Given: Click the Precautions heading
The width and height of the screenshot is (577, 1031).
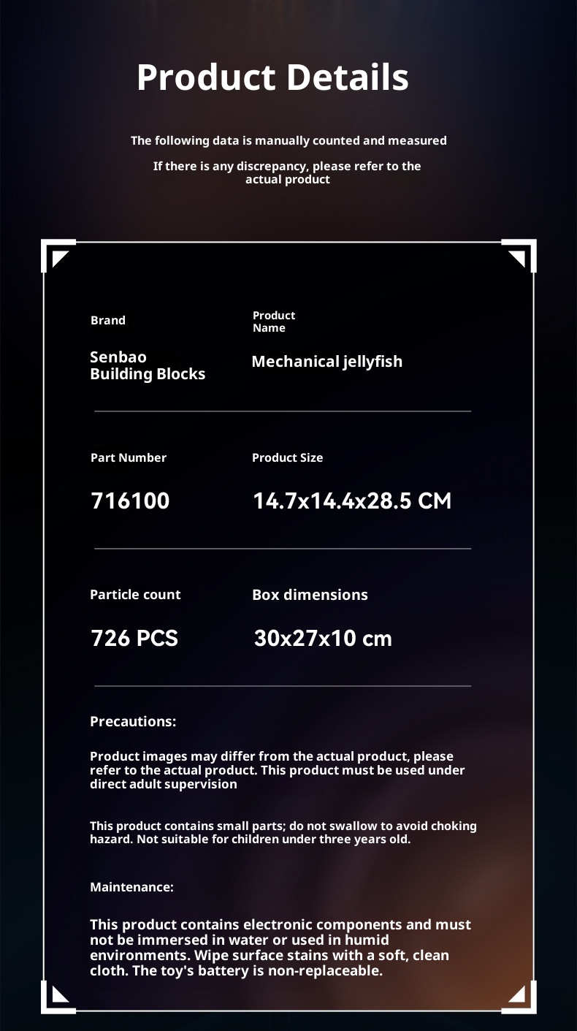Looking at the screenshot, I should point(133,721).
